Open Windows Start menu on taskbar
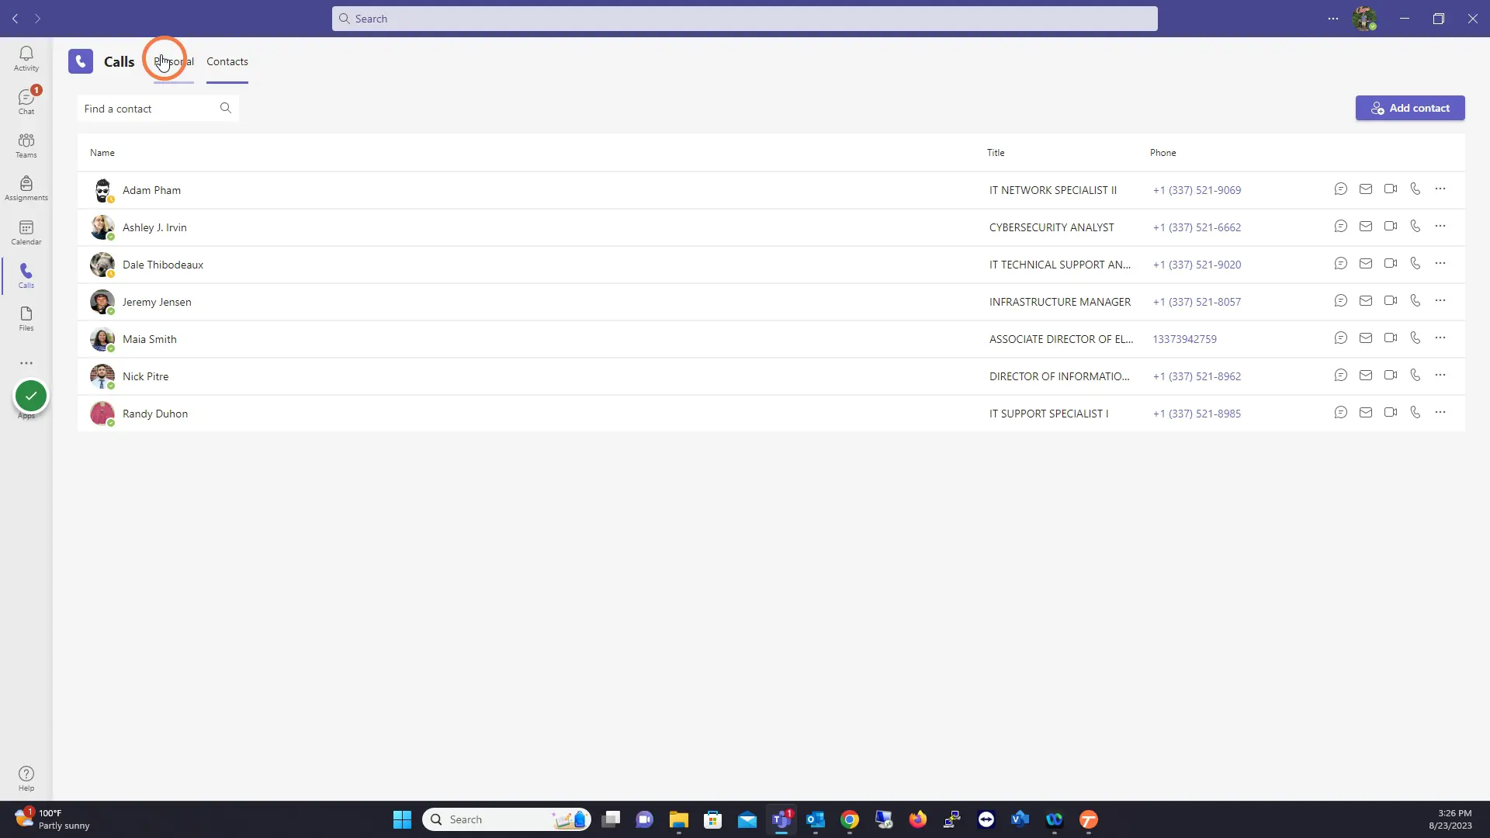1490x838 pixels. tap(402, 819)
